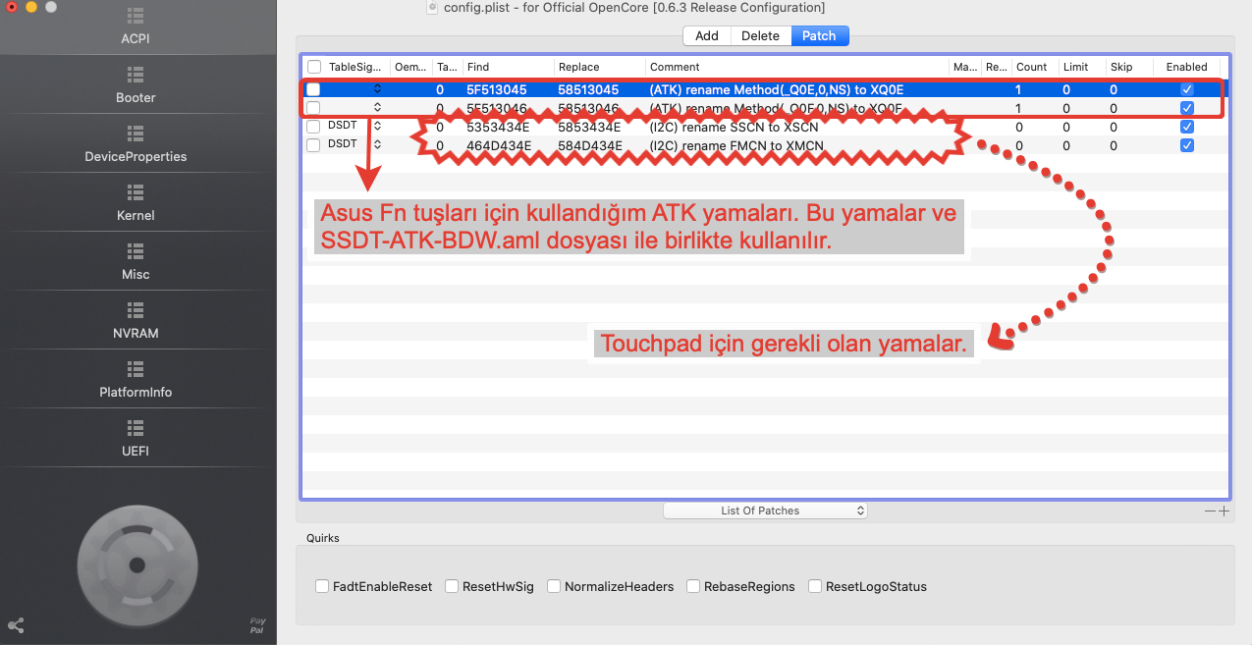The width and height of the screenshot is (1252, 645).
Task: Open the List Of Patches dropdown
Action: [765, 511]
